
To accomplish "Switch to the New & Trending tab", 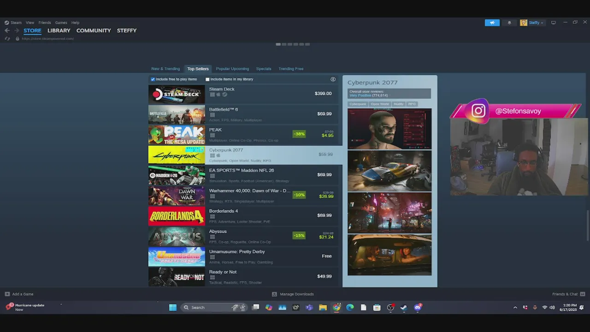I will pyautogui.click(x=165, y=69).
